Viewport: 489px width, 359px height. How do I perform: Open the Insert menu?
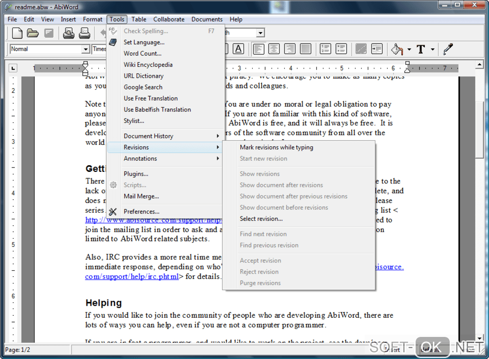[68, 19]
